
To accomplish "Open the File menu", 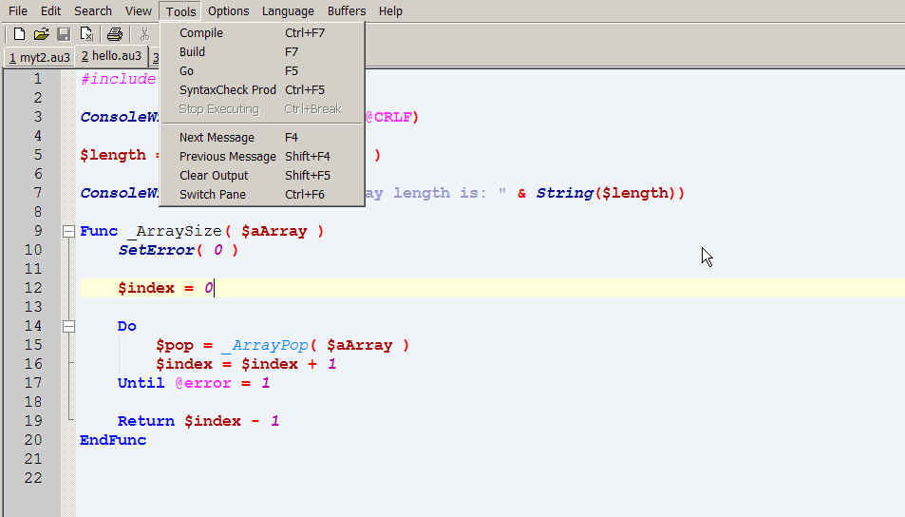I will pos(18,11).
